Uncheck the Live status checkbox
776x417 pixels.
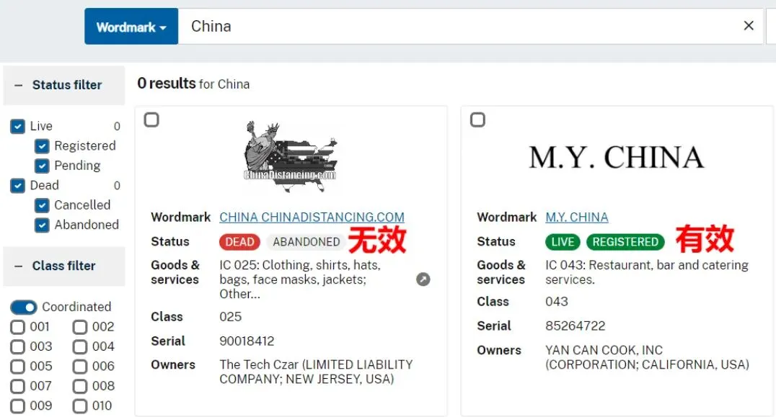click(17, 127)
